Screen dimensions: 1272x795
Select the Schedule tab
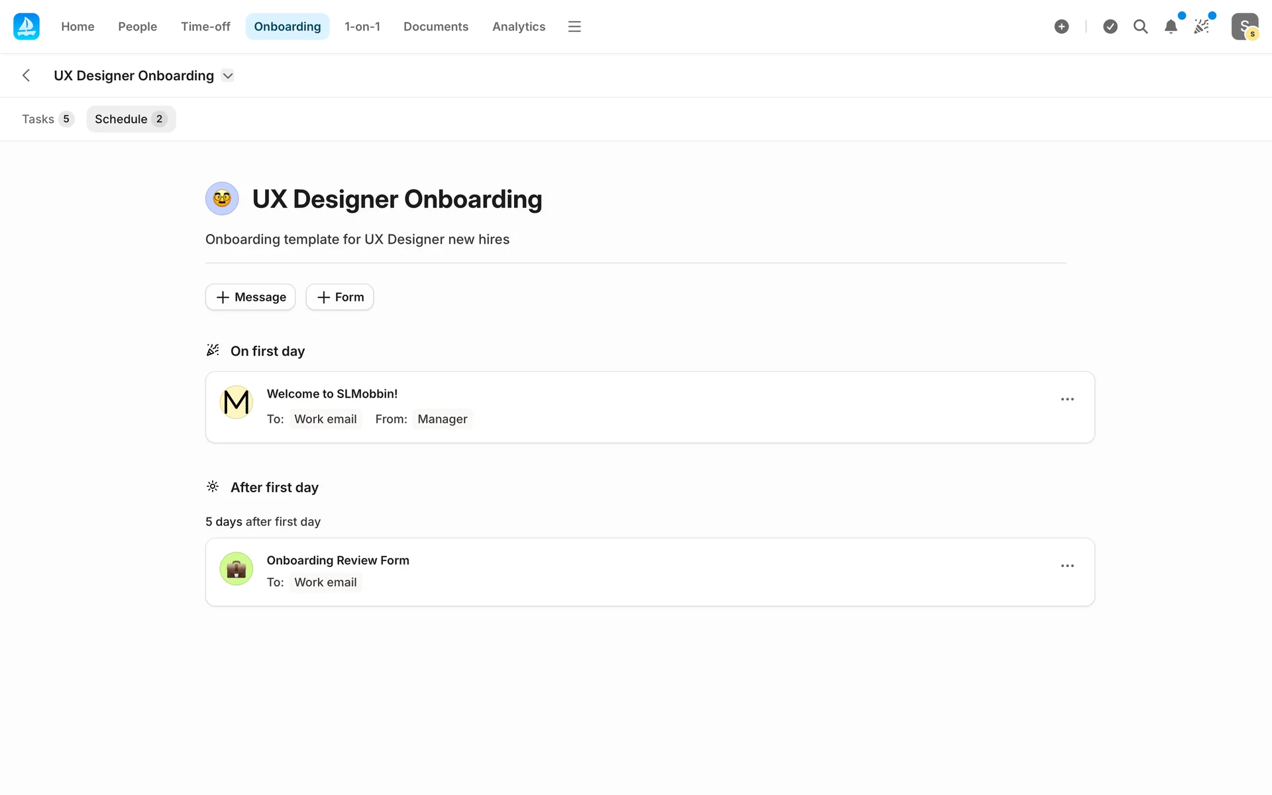[131, 119]
